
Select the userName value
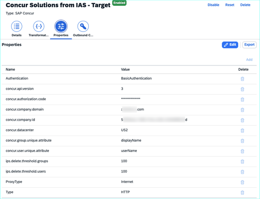(129, 151)
